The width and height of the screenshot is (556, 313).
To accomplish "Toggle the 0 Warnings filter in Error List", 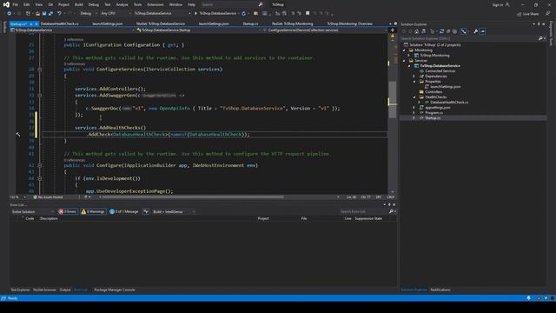I will [x=93, y=211].
